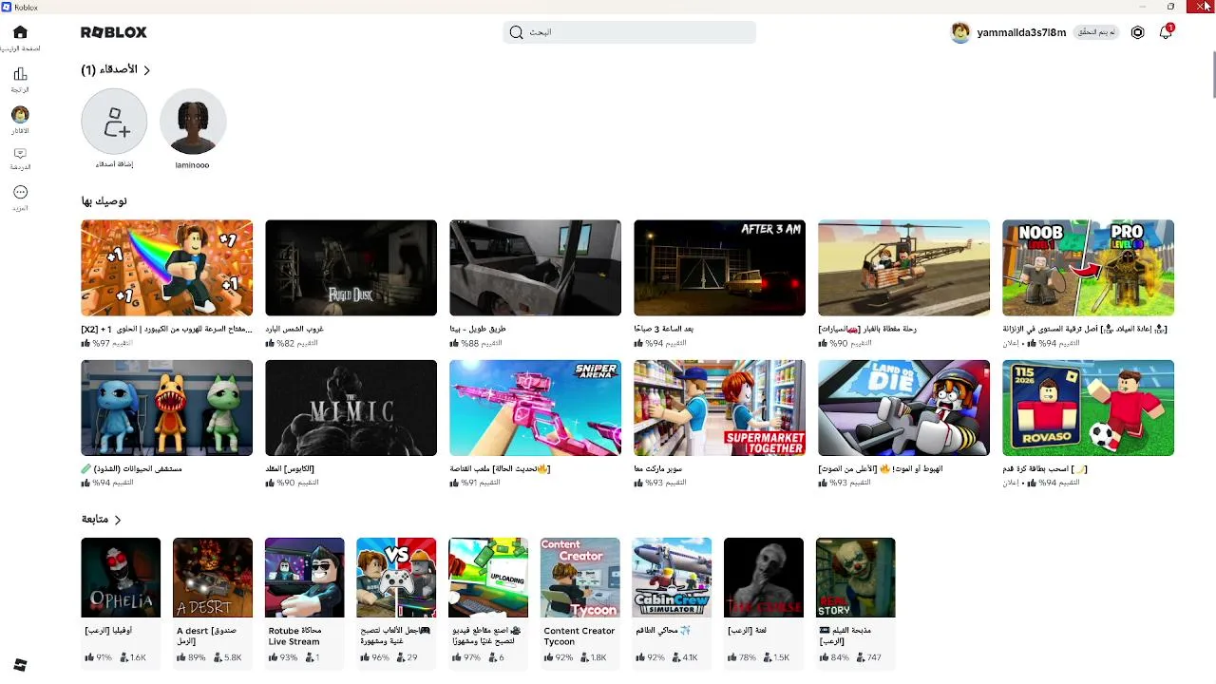Click the 'طريق طويل - بيتا' game title

(478, 329)
